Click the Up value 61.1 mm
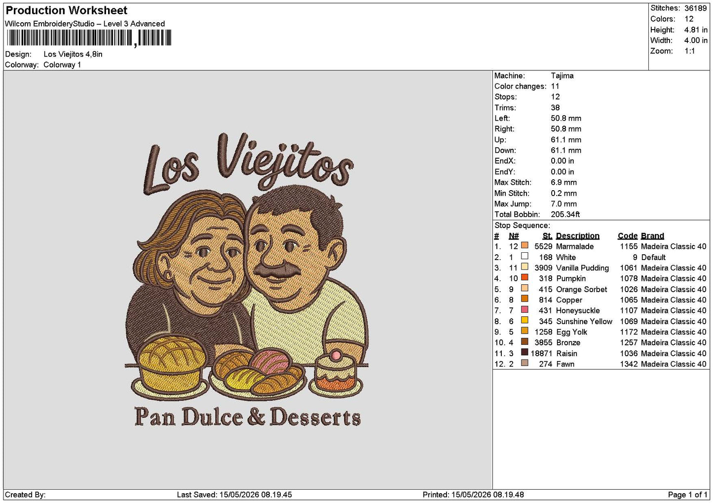The width and height of the screenshot is (713, 503). point(566,140)
